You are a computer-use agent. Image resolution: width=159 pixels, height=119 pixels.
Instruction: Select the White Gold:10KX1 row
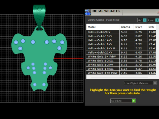(x=121, y=60)
